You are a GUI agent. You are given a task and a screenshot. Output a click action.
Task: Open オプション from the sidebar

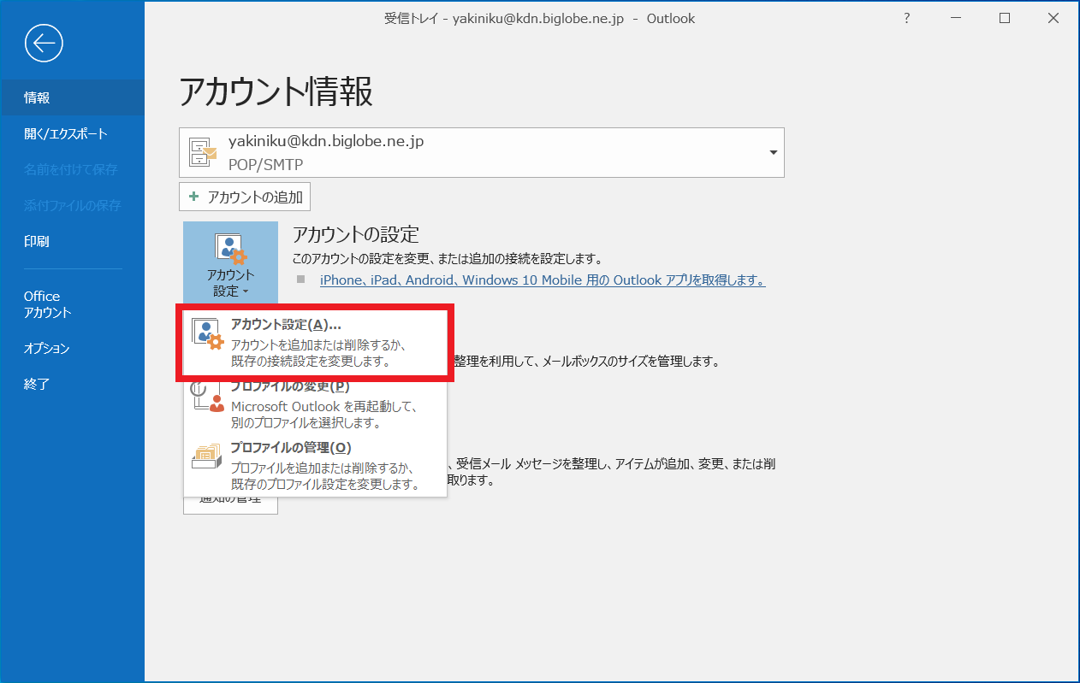pyautogui.click(x=72, y=348)
